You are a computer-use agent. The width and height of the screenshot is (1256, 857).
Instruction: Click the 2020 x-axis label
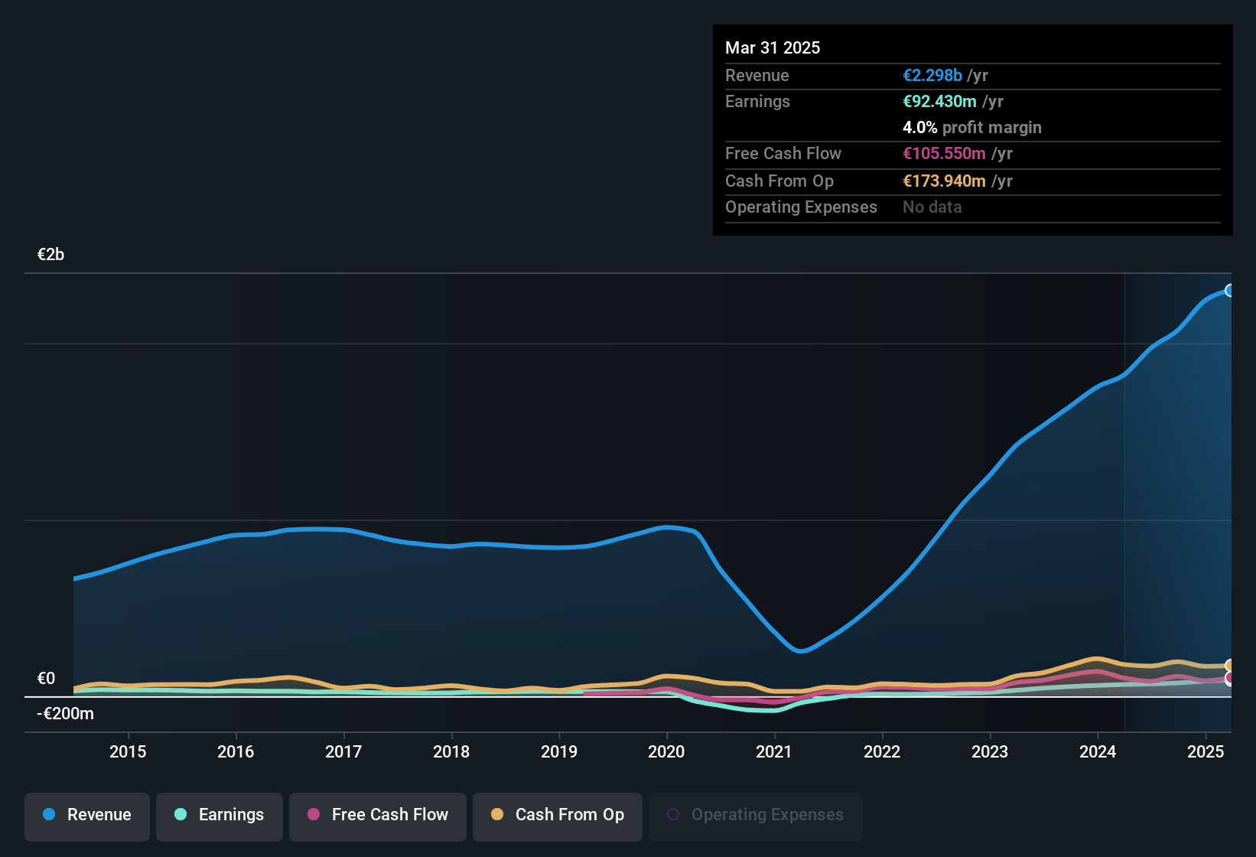666,752
